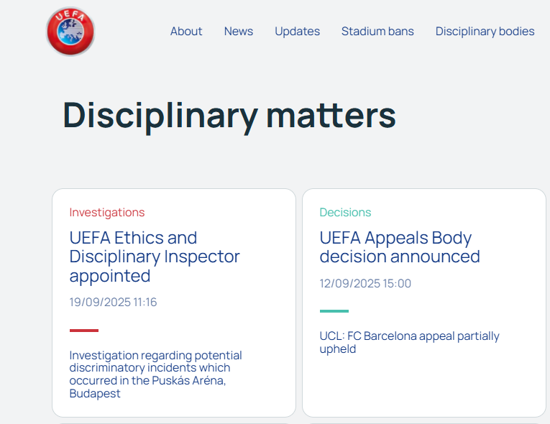Screen dimensions: 550x424
Task: Click the UEFA logo in header
Action: pos(70,32)
